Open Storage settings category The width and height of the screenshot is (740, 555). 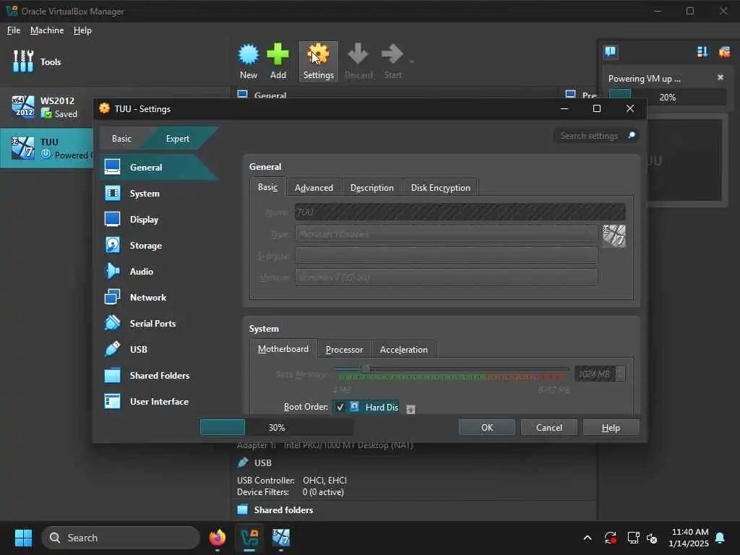159,246
